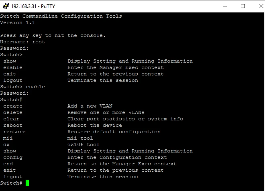Close the PuTTY session window

(x=258, y=6)
